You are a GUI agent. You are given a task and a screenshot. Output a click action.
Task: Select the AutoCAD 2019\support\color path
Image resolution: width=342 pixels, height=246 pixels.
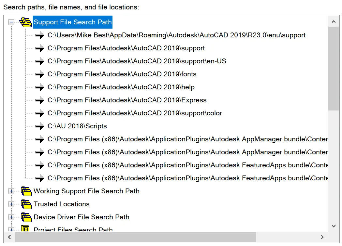(x=135, y=113)
